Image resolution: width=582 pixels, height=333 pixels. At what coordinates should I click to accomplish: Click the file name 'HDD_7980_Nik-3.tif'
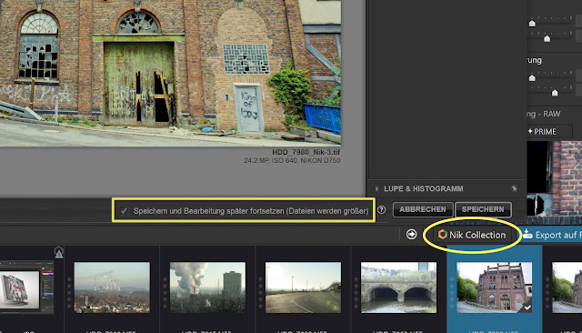pyautogui.click(x=306, y=152)
